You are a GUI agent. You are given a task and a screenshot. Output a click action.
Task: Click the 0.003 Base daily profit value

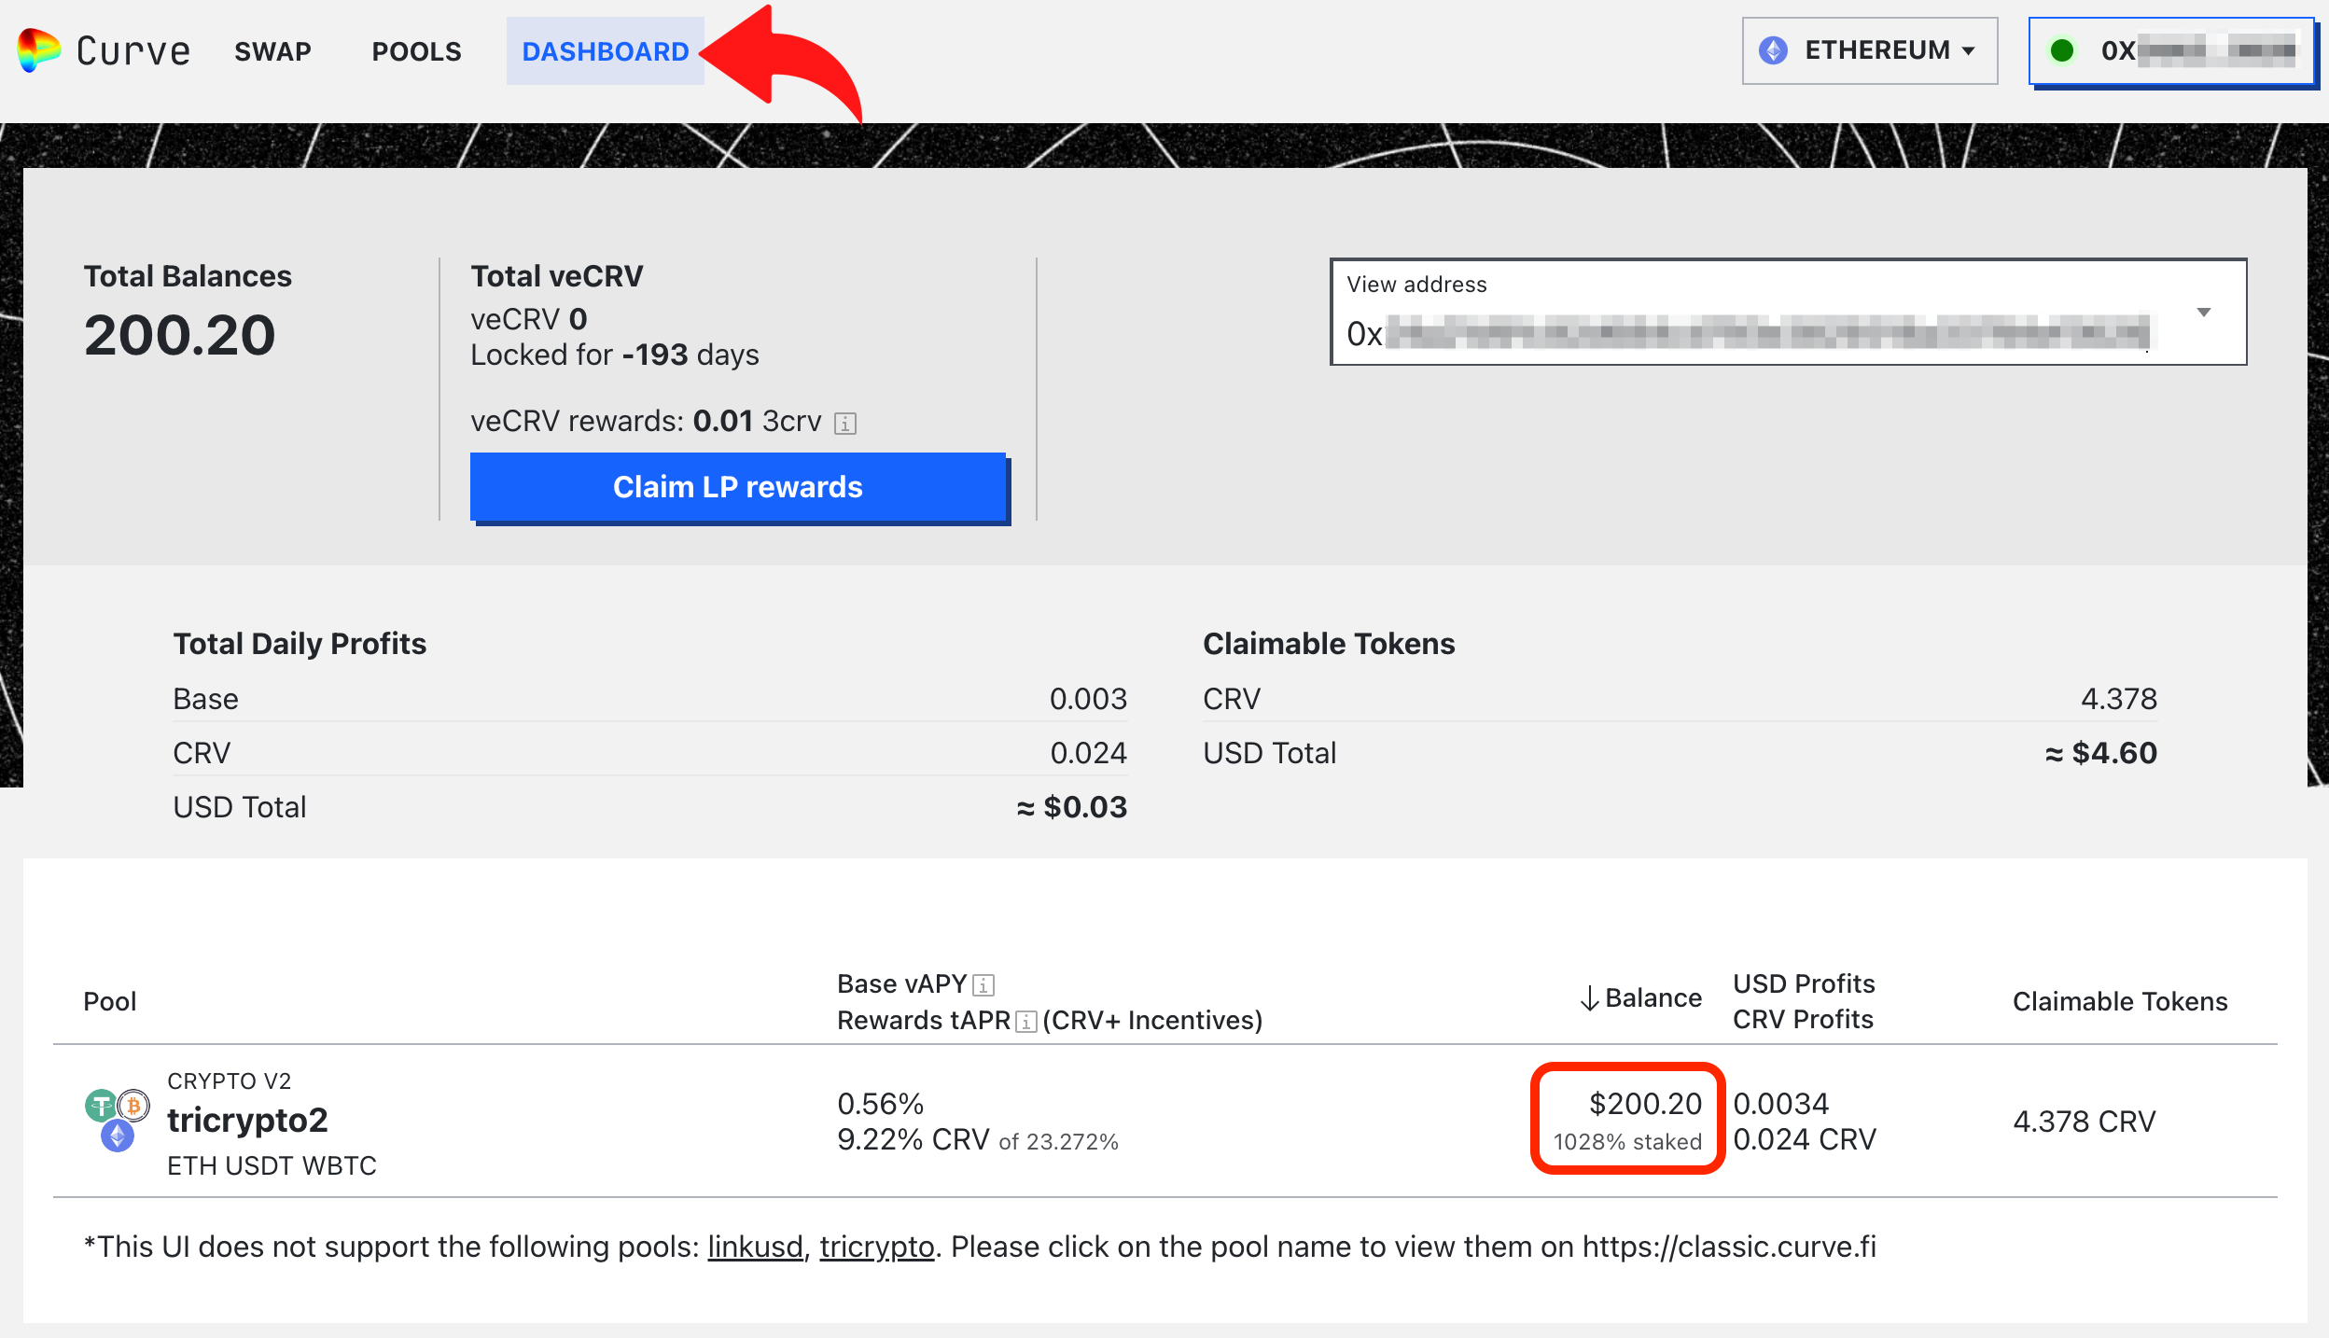tap(1088, 699)
